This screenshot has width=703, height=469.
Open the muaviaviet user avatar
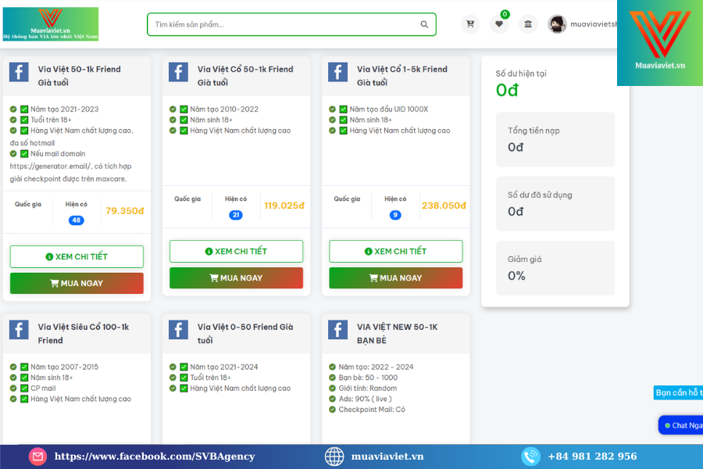pyautogui.click(x=557, y=24)
